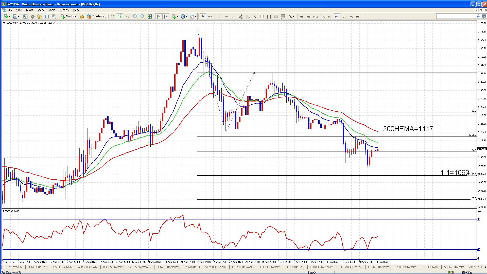The width and height of the screenshot is (487, 274).
Task: Click the Zoom In magnifier icon
Action: pyautogui.click(x=135, y=16)
